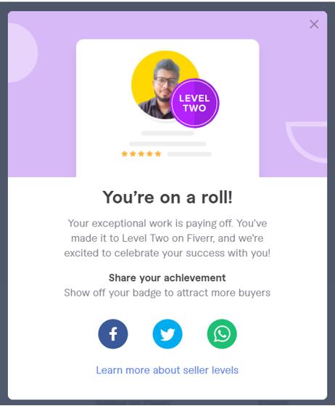Close the Level Two achievement dialog
Image resolution: width=335 pixels, height=406 pixels.
point(314,25)
